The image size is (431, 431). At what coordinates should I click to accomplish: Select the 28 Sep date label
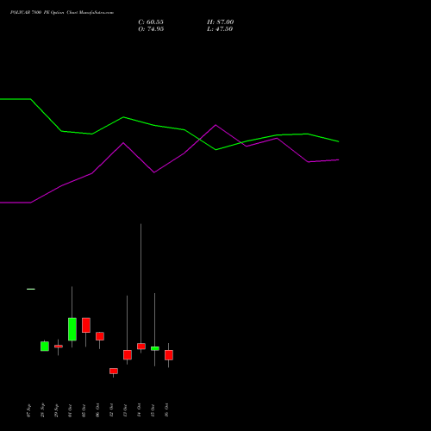click(x=42, y=410)
